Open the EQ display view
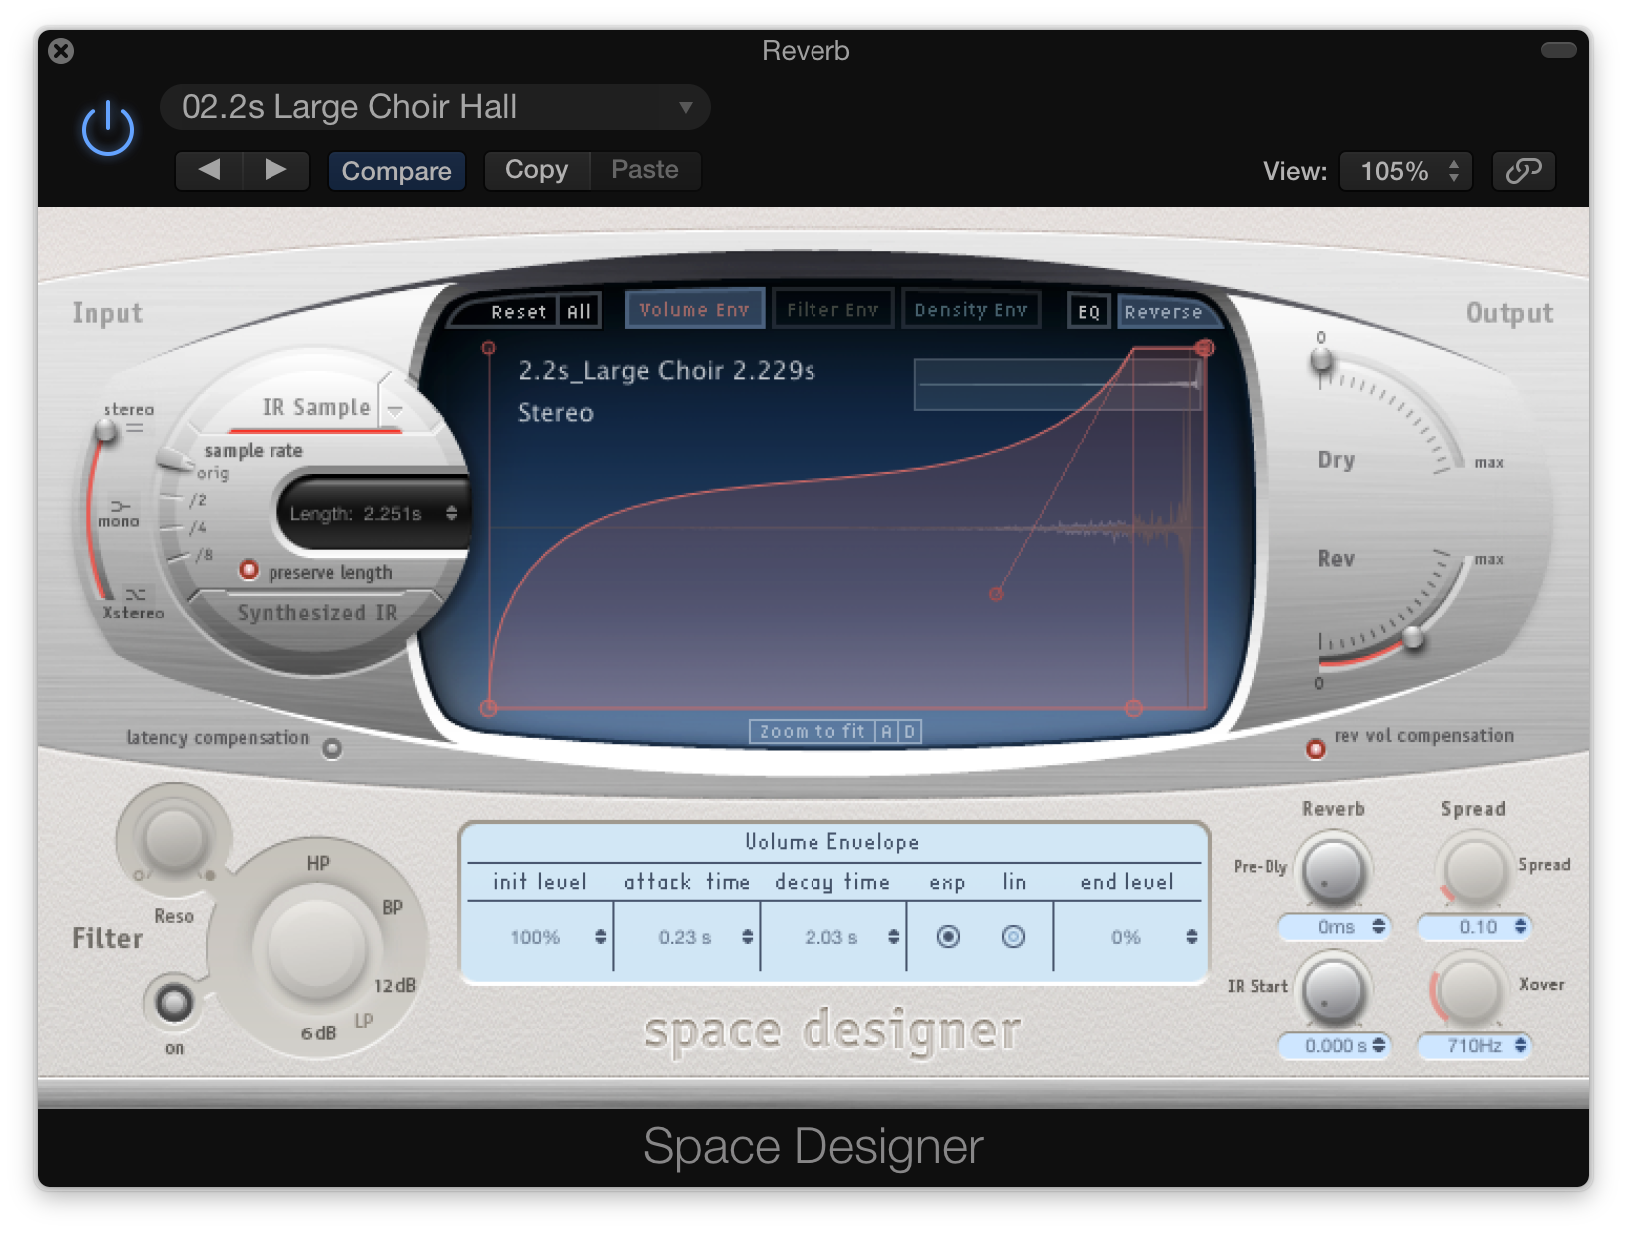The image size is (1627, 1233). (1088, 310)
